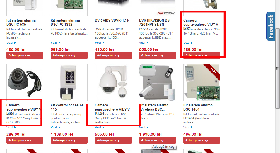Add the 569,00 lei kit to cart
280x153 pixels.
(69, 55)
